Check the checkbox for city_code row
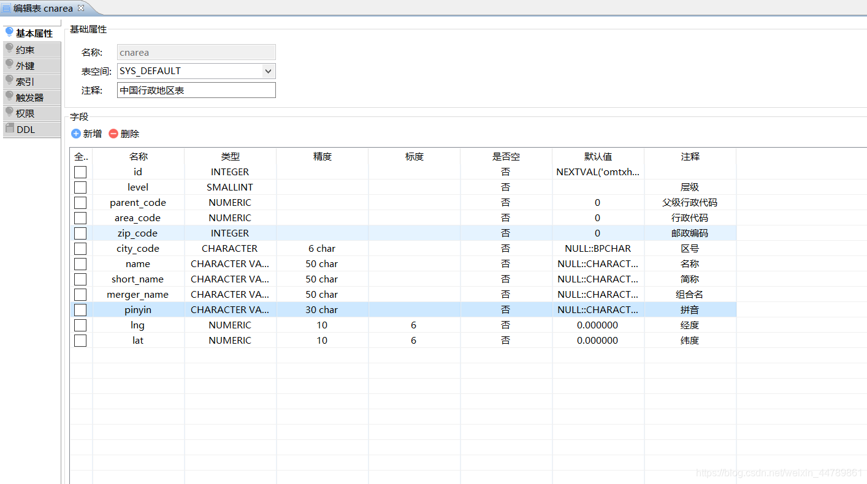The image size is (867, 484). click(80, 249)
